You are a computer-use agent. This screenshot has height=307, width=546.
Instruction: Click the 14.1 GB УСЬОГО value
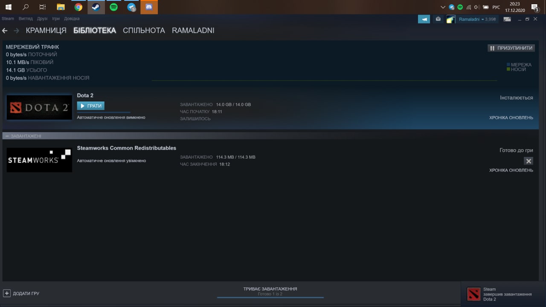pos(26,70)
